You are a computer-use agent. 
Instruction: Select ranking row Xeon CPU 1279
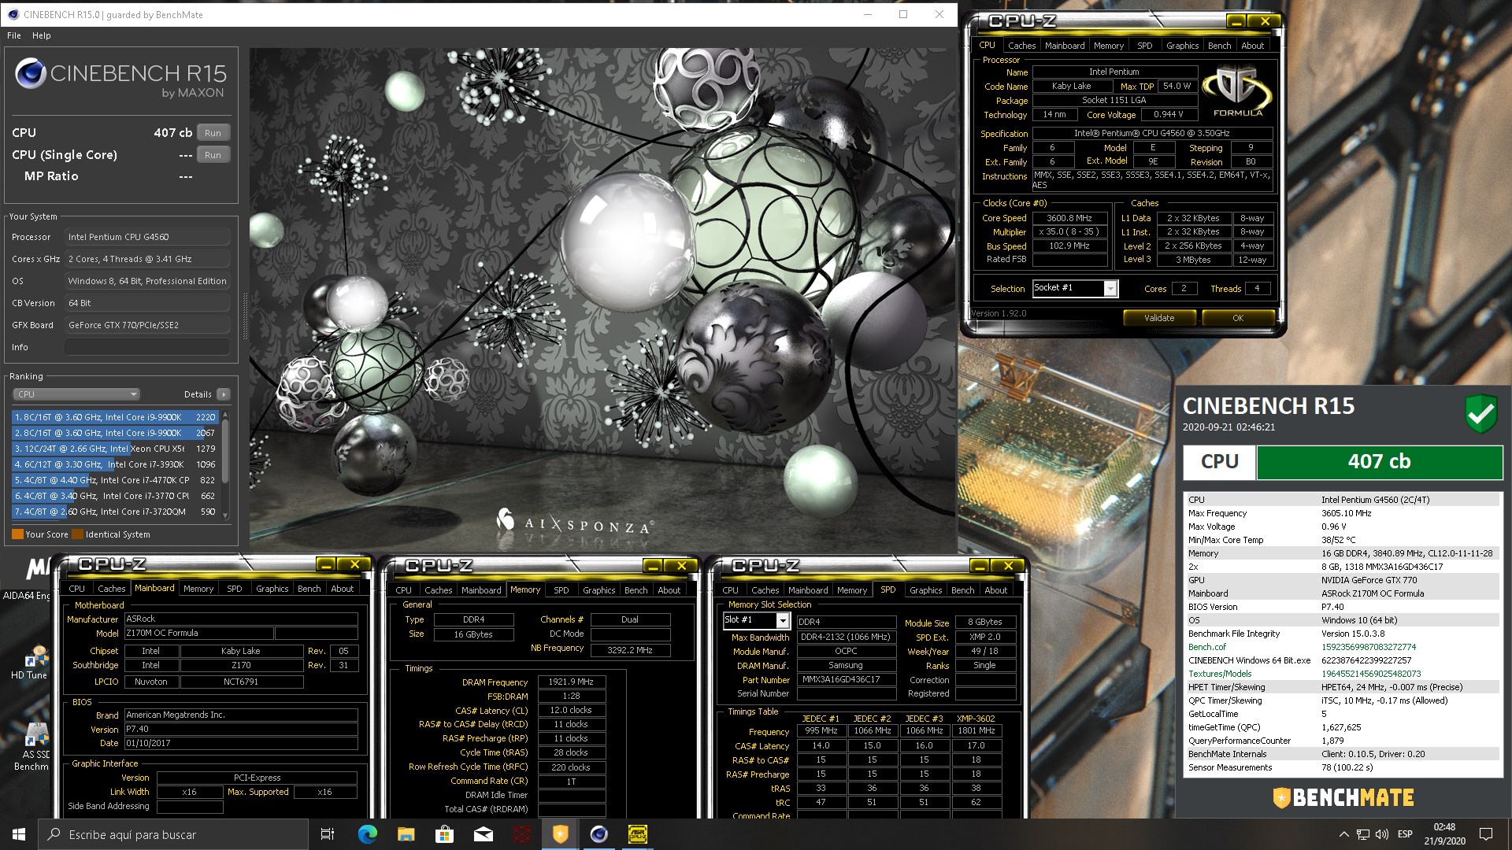pyautogui.click(x=115, y=449)
